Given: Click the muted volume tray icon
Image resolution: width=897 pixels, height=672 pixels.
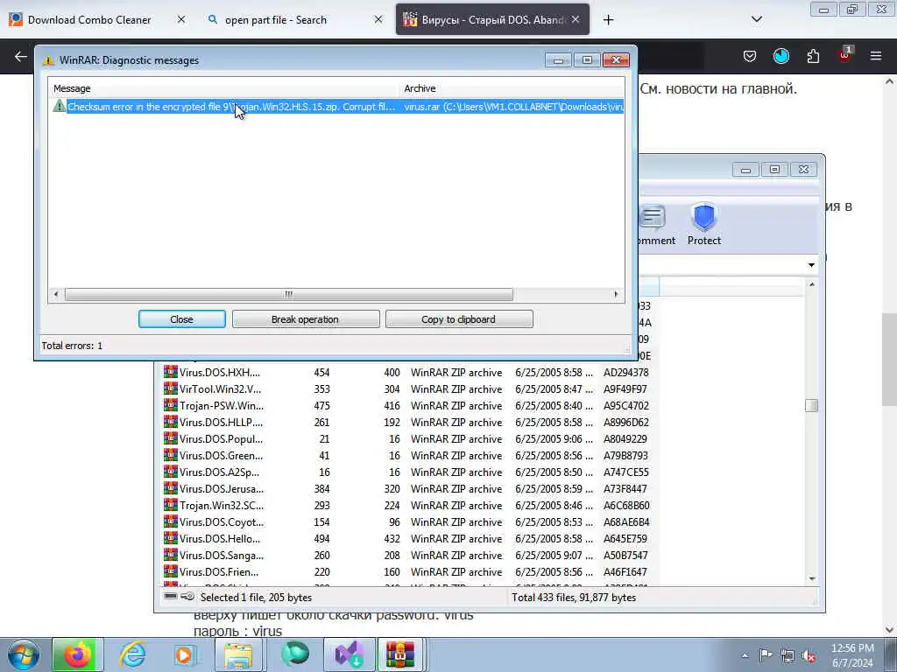Looking at the screenshot, I should click(809, 655).
